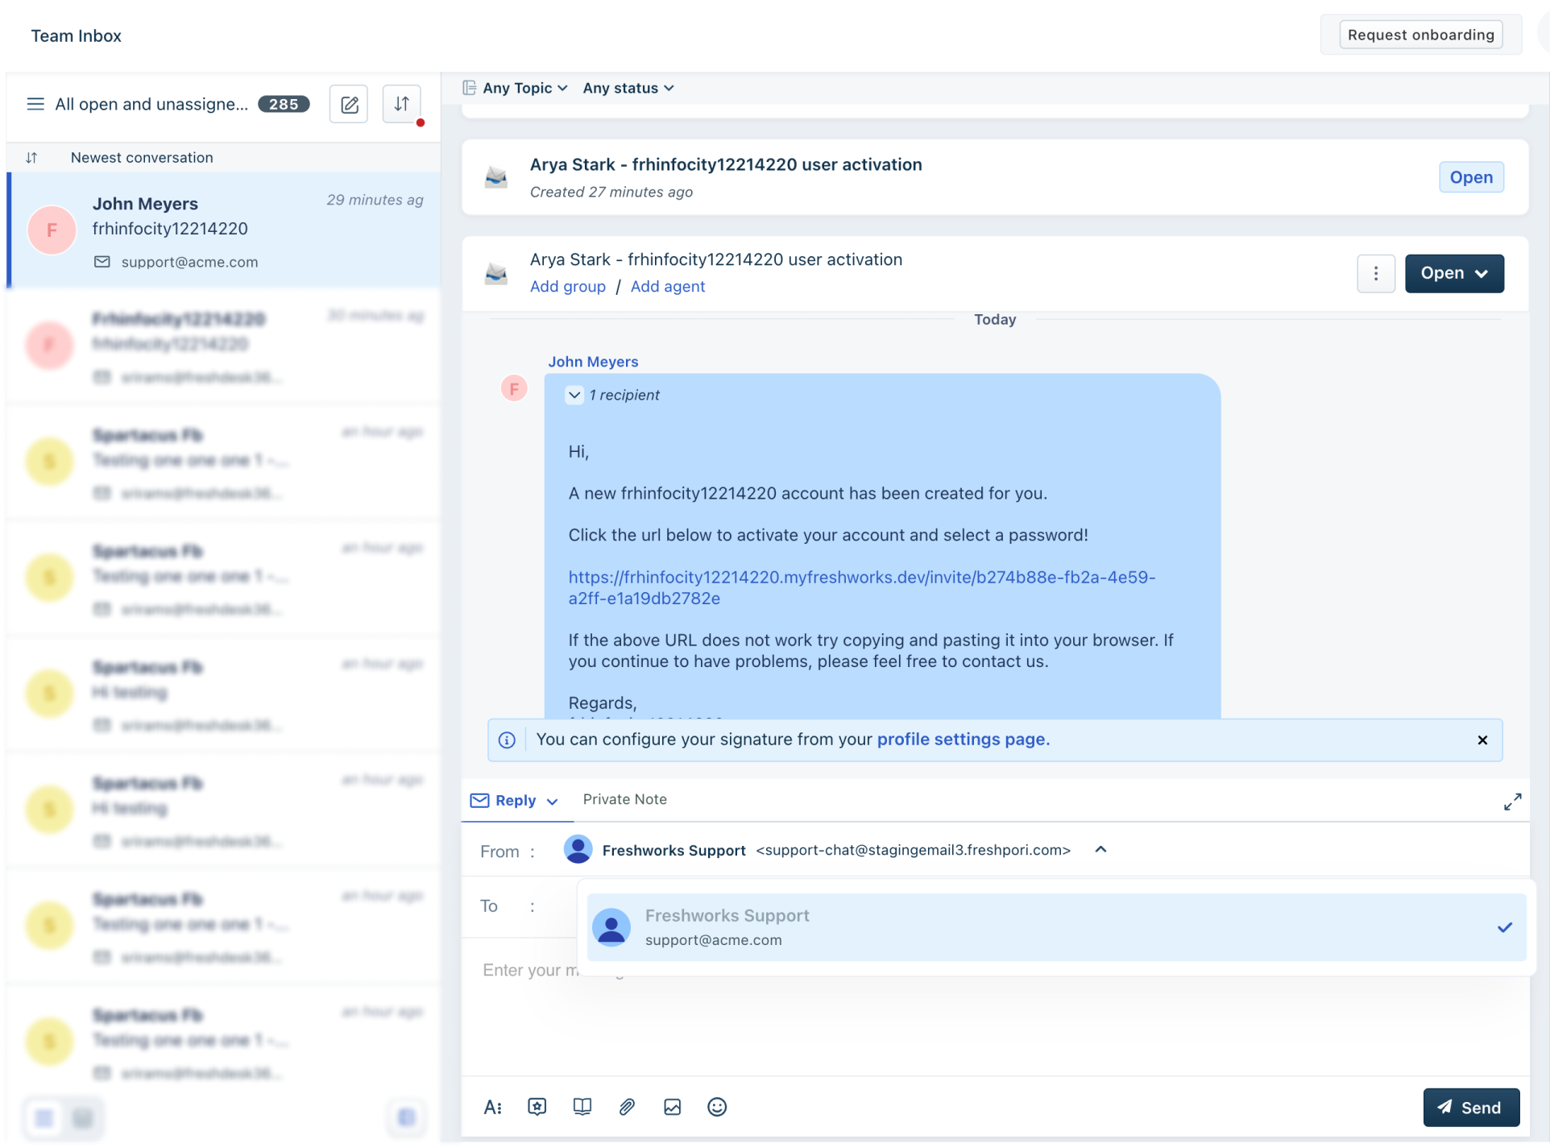The width and height of the screenshot is (1550, 1148).
Task: Open the sort conversations icon button
Action: [401, 104]
